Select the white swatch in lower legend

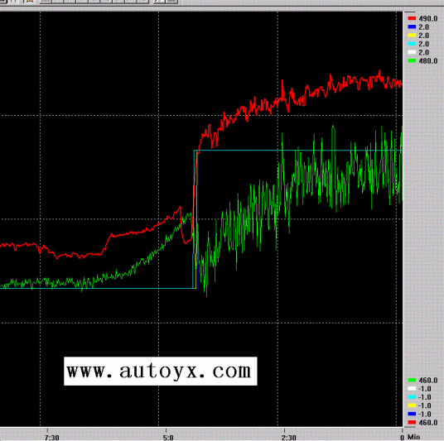(x=412, y=389)
